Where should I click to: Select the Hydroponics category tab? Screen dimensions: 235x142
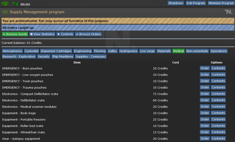pyautogui.click(x=128, y=51)
